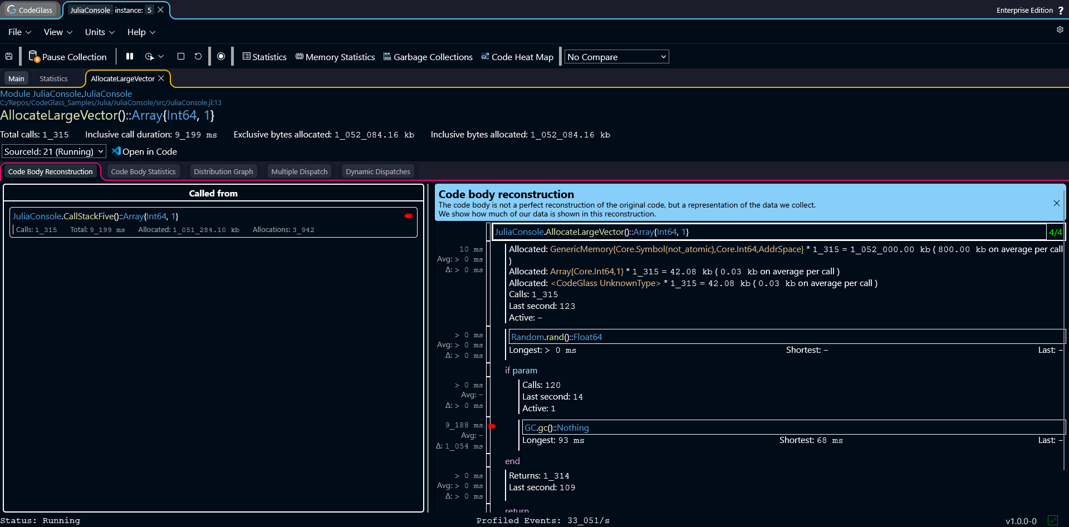Switch to the Statistics sub-tab
This screenshot has width=1069, height=527.
coord(53,78)
